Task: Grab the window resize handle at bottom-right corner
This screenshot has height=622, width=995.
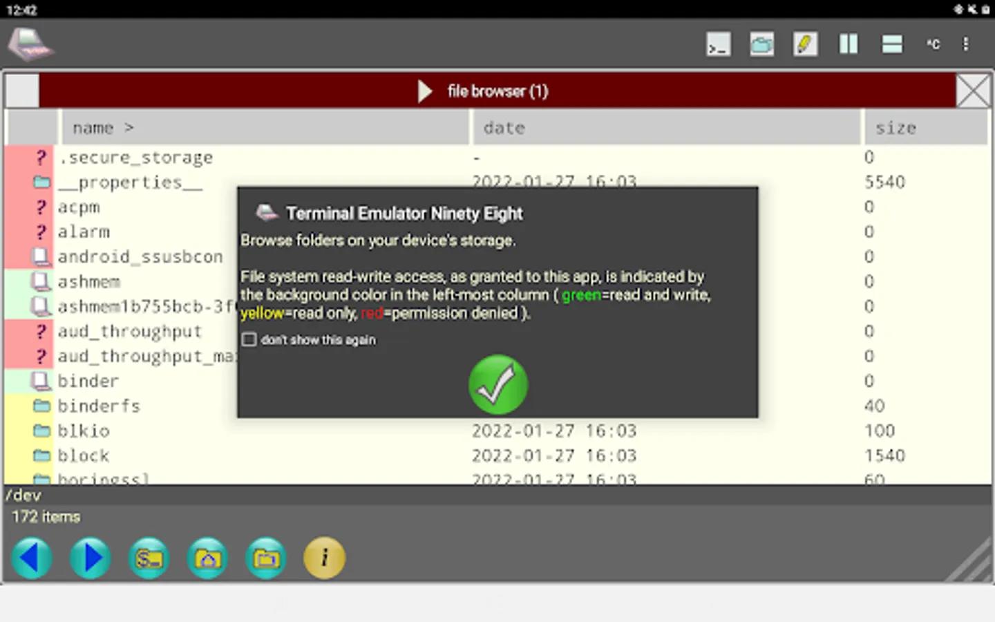Action: [x=969, y=559]
